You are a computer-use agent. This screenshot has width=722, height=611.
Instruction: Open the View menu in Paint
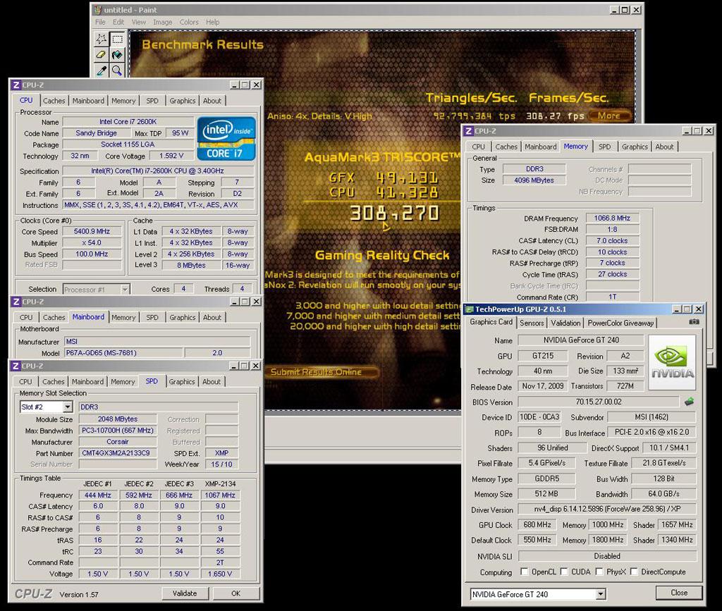[139, 22]
